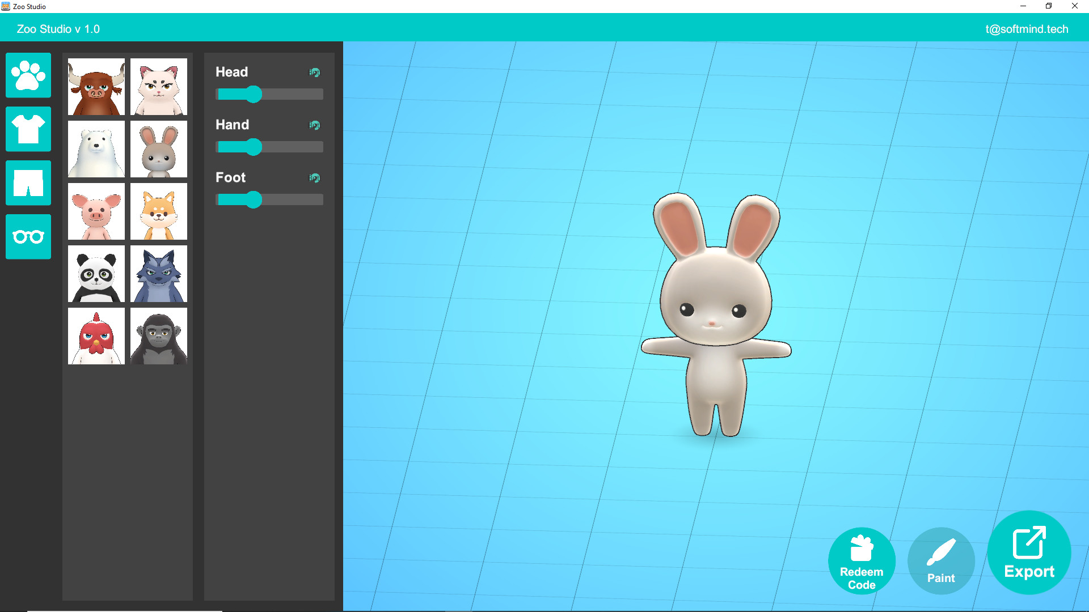Viewport: 1089px width, 612px height.
Task: Select the rooster character
Action: click(96, 336)
